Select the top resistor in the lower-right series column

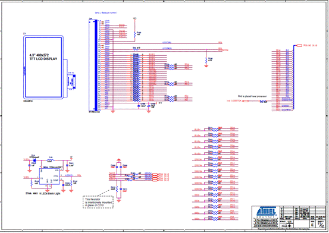215,130
